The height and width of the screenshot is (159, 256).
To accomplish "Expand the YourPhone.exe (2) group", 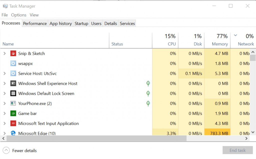I will pos(4,104).
